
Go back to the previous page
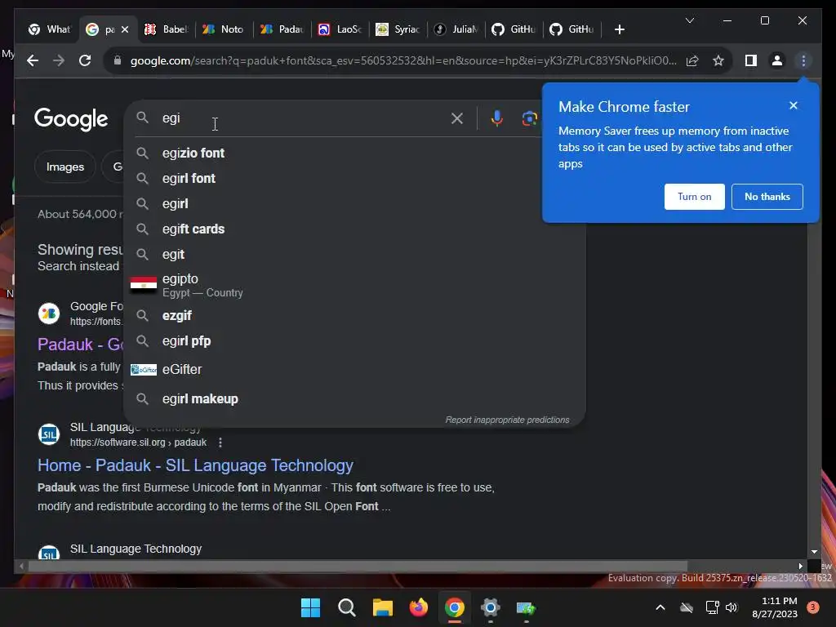point(33,60)
